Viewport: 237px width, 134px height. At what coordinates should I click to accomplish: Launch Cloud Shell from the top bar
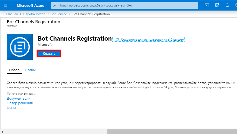(207, 5)
